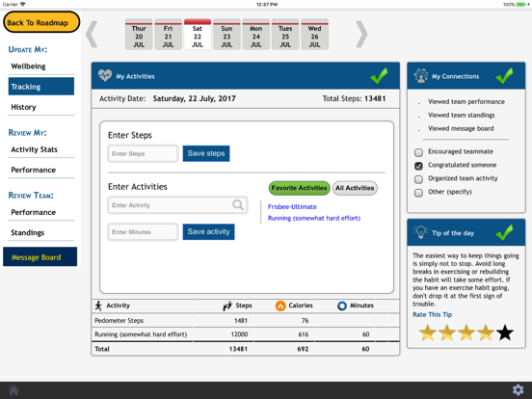The height and width of the screenshot is (399, 532).
Task: Tap the home icon in bottom bar
Action: click(13, 389)
